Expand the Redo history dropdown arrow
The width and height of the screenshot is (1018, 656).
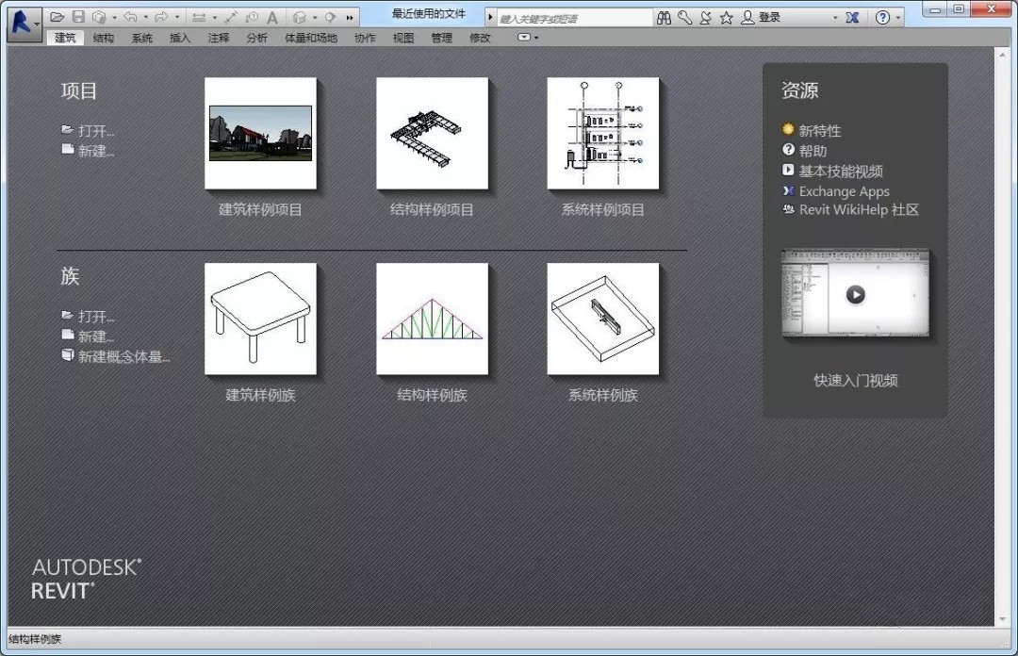(x=177, y=18)
